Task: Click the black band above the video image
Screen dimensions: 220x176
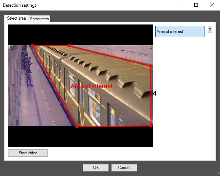Action: pyautogui.click(x=80, y=34)
